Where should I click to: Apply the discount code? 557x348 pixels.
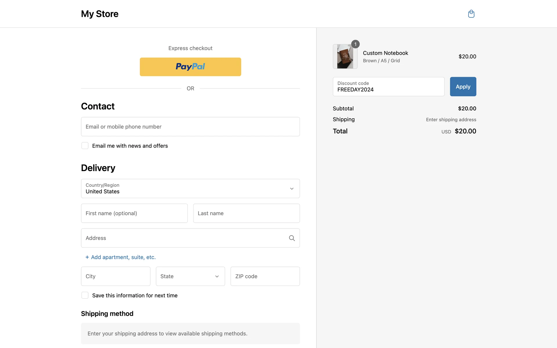click(463, 86)
